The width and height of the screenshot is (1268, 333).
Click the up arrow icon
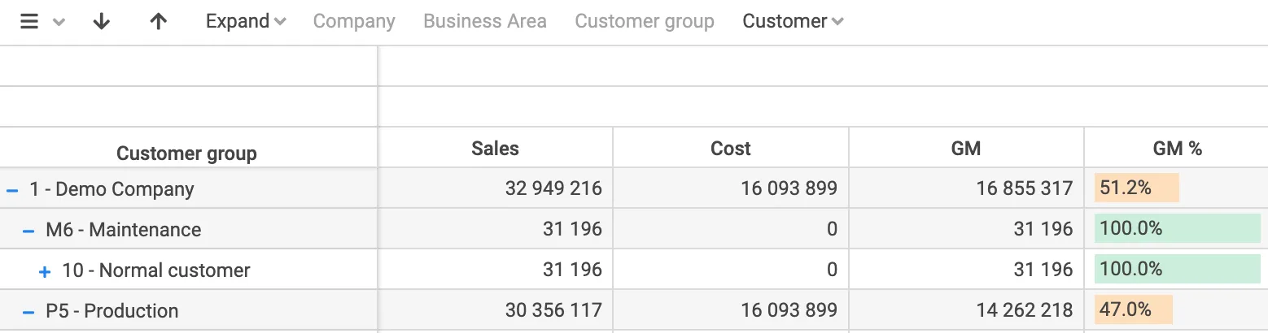pos(159,22)
